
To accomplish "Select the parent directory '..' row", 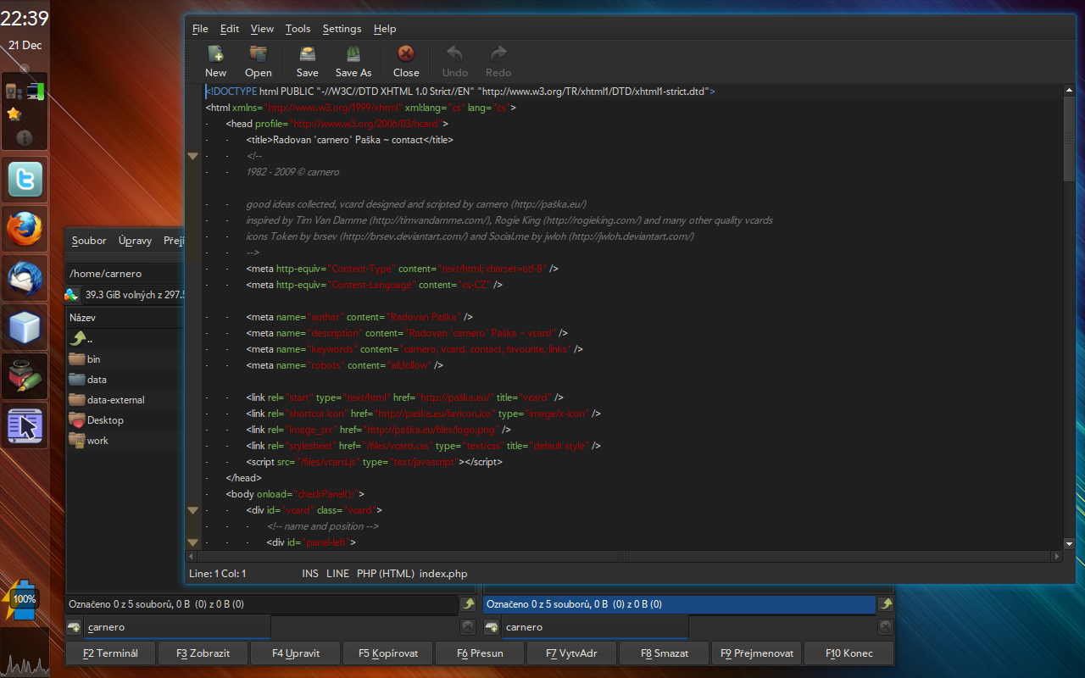I will click(125, 338).
